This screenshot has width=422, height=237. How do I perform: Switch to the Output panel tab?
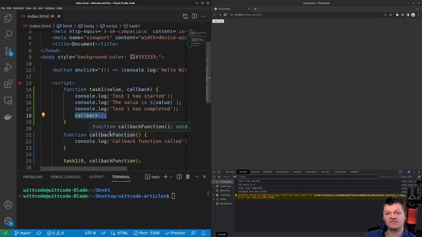click(96, 177)
